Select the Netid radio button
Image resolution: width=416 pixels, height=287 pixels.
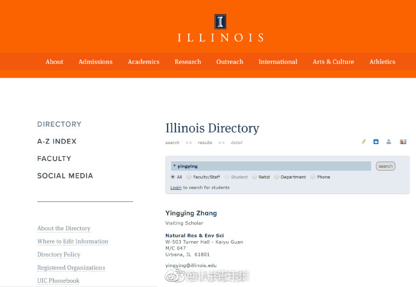coord(254,177)
